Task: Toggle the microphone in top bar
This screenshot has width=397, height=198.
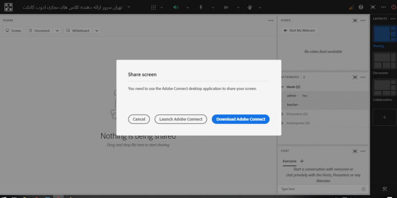Action: [201, 7]
